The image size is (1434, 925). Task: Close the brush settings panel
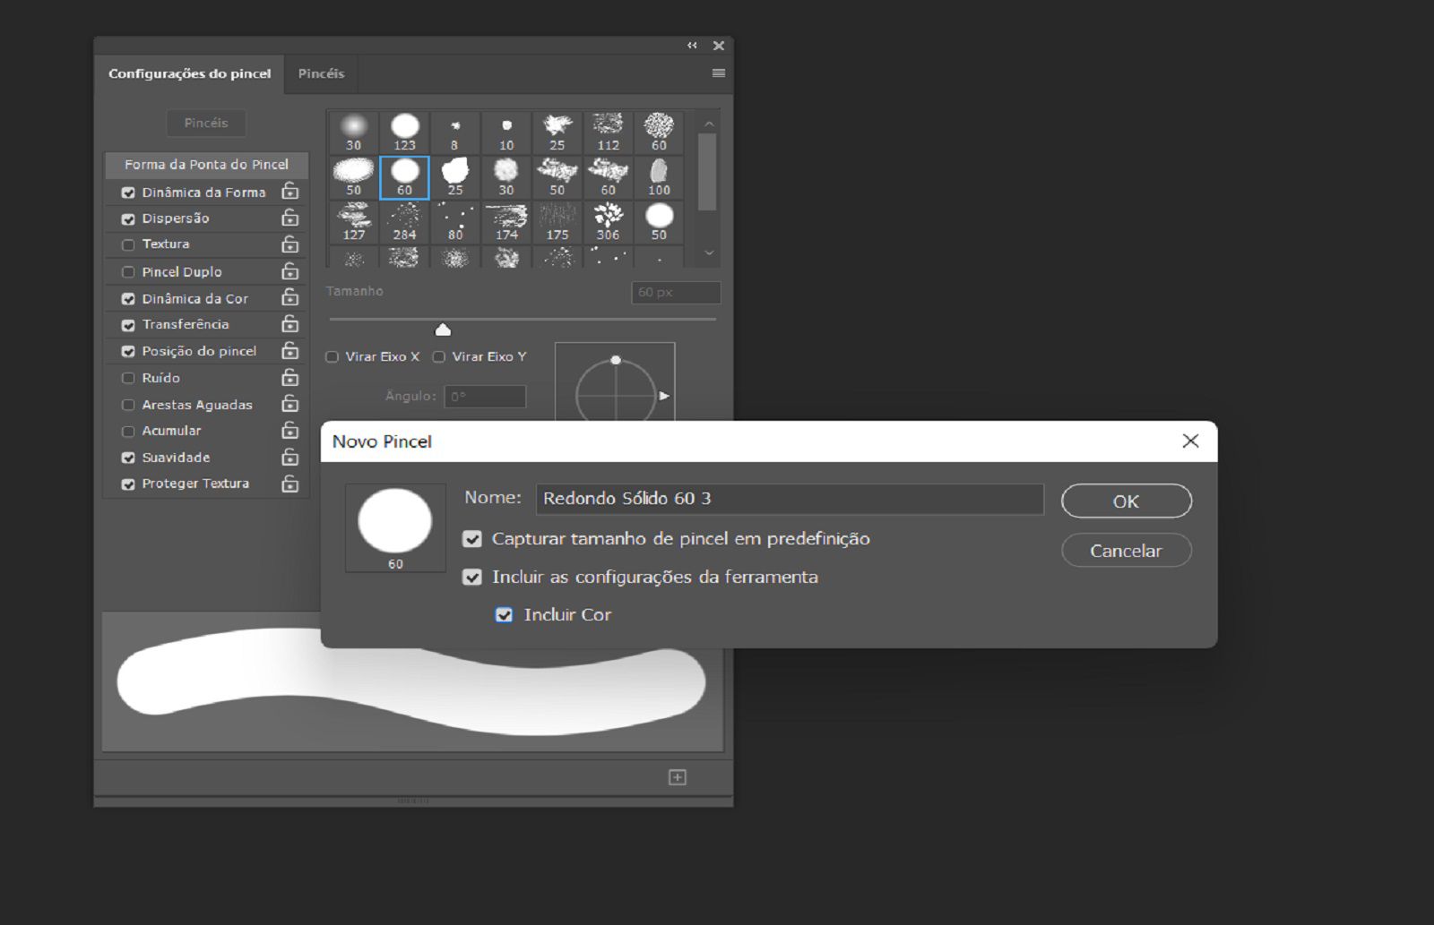[719, 46]
